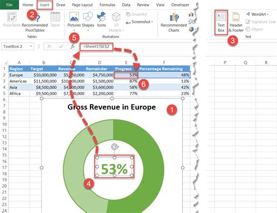Click the Name Box showing TextBox 2
The height and width of the screenshot is (213, 277).
15,46
